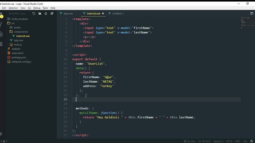The height and width of the screenshot is (143, 255).
Task: Refresh the Explorer file tree
Action: coord(46,14)
